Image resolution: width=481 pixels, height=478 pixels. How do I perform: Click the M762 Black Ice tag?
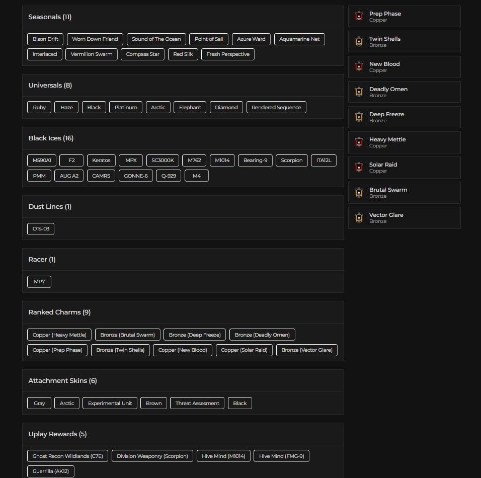pos(194,161)
